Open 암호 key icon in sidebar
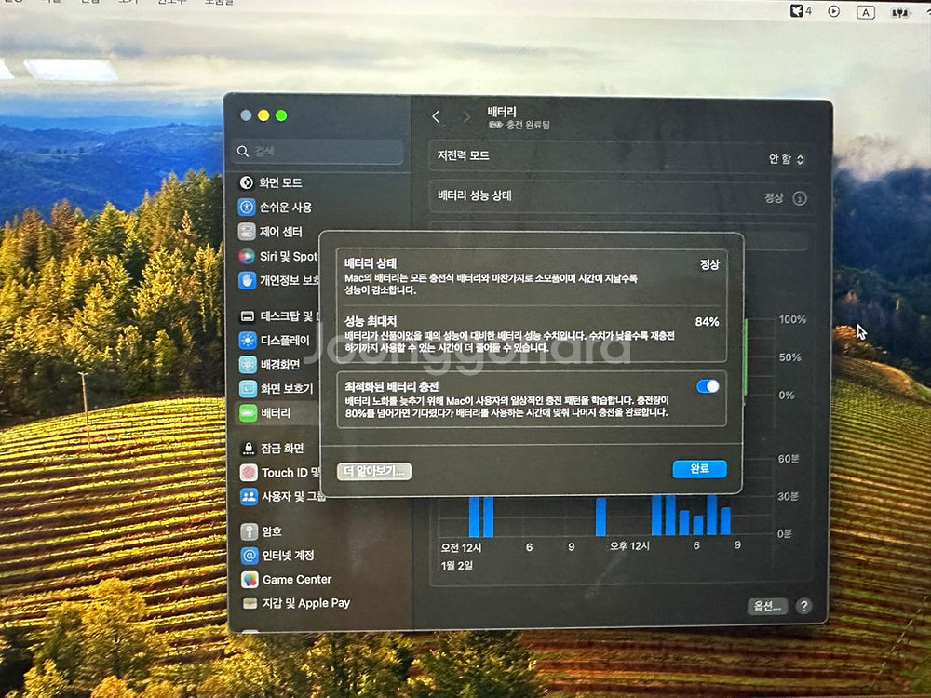The height and width of the screenshot is (698, 931). coord(249,531)
